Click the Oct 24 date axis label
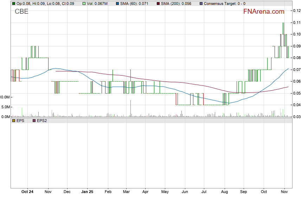302x199 pixels. click(27, 192)
